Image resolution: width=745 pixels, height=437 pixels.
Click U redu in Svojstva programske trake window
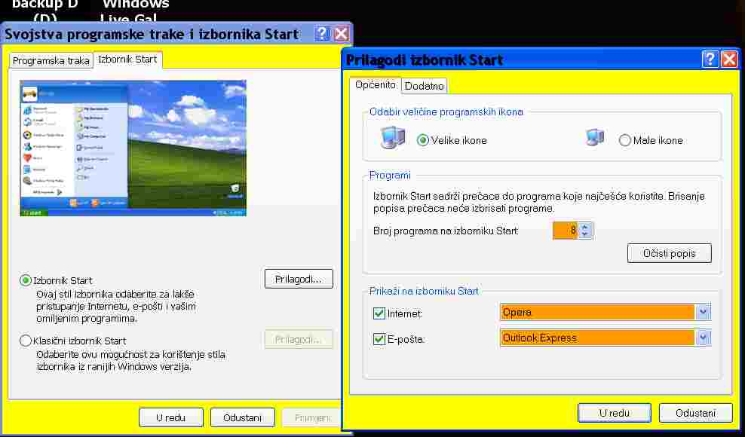pyautogui.click(x=171, y=417)
